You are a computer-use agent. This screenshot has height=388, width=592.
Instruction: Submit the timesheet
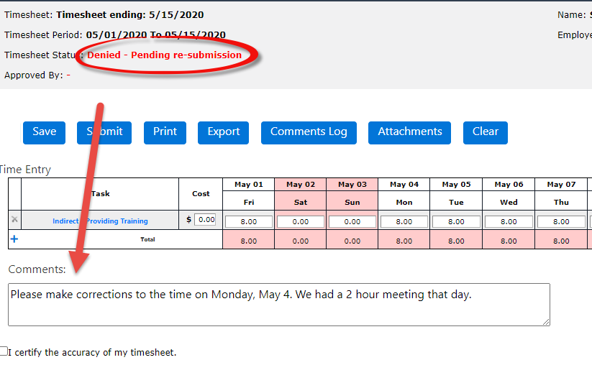104,133
